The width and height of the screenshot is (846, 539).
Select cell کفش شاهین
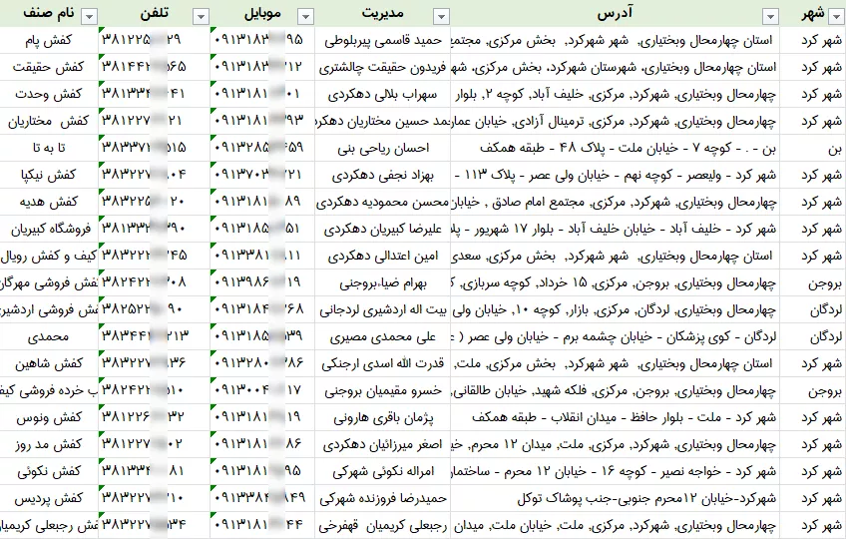pyautogui.click(x=49, y=363)
